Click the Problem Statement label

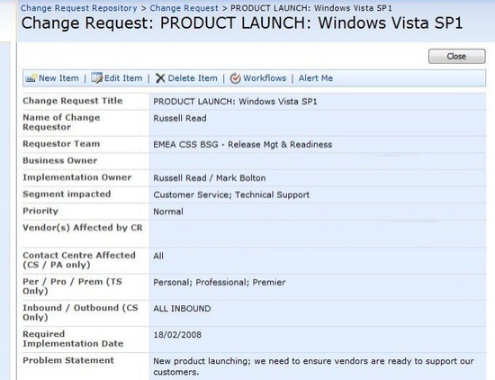[x=68, y=360]
